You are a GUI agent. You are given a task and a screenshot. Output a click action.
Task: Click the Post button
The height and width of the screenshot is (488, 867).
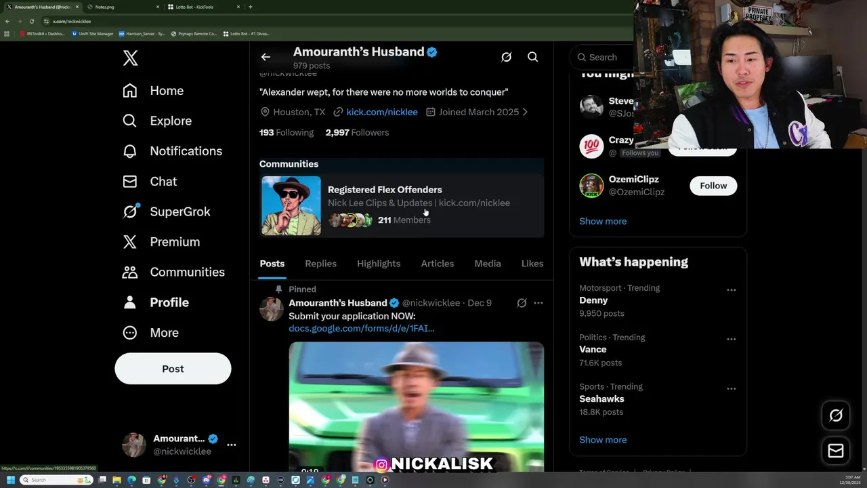(x=173, y=369)
